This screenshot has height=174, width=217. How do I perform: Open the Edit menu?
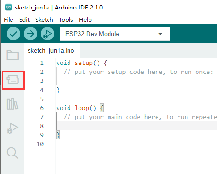click(x=24, y=20)
